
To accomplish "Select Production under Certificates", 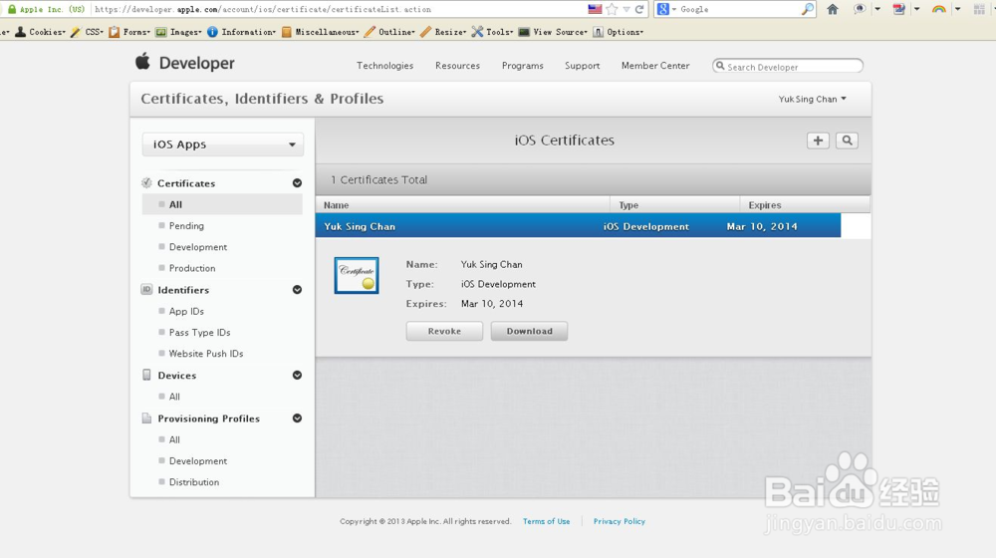I will [192, 268].
